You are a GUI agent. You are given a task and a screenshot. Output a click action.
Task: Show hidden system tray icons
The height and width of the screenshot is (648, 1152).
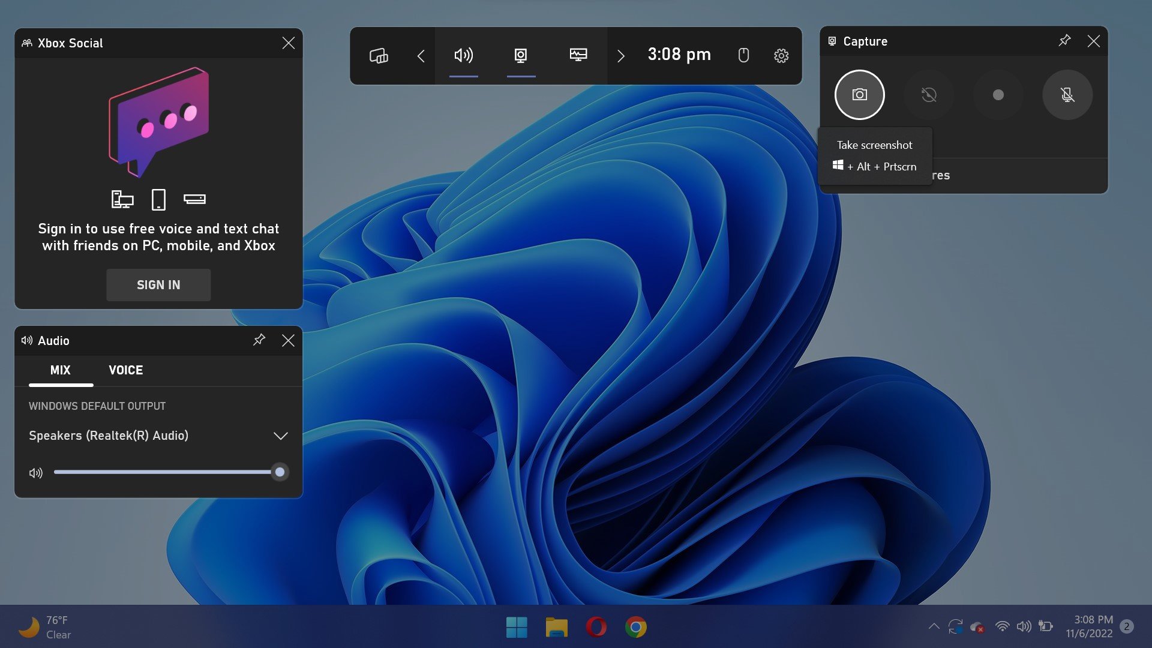934,626
